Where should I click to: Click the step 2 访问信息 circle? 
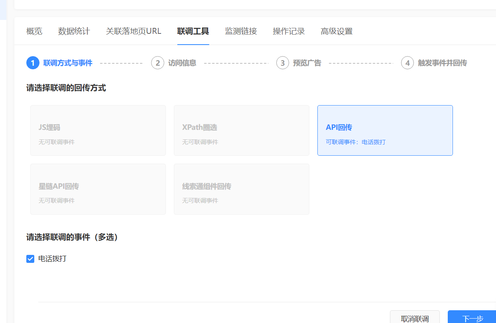tap(157, 63)
